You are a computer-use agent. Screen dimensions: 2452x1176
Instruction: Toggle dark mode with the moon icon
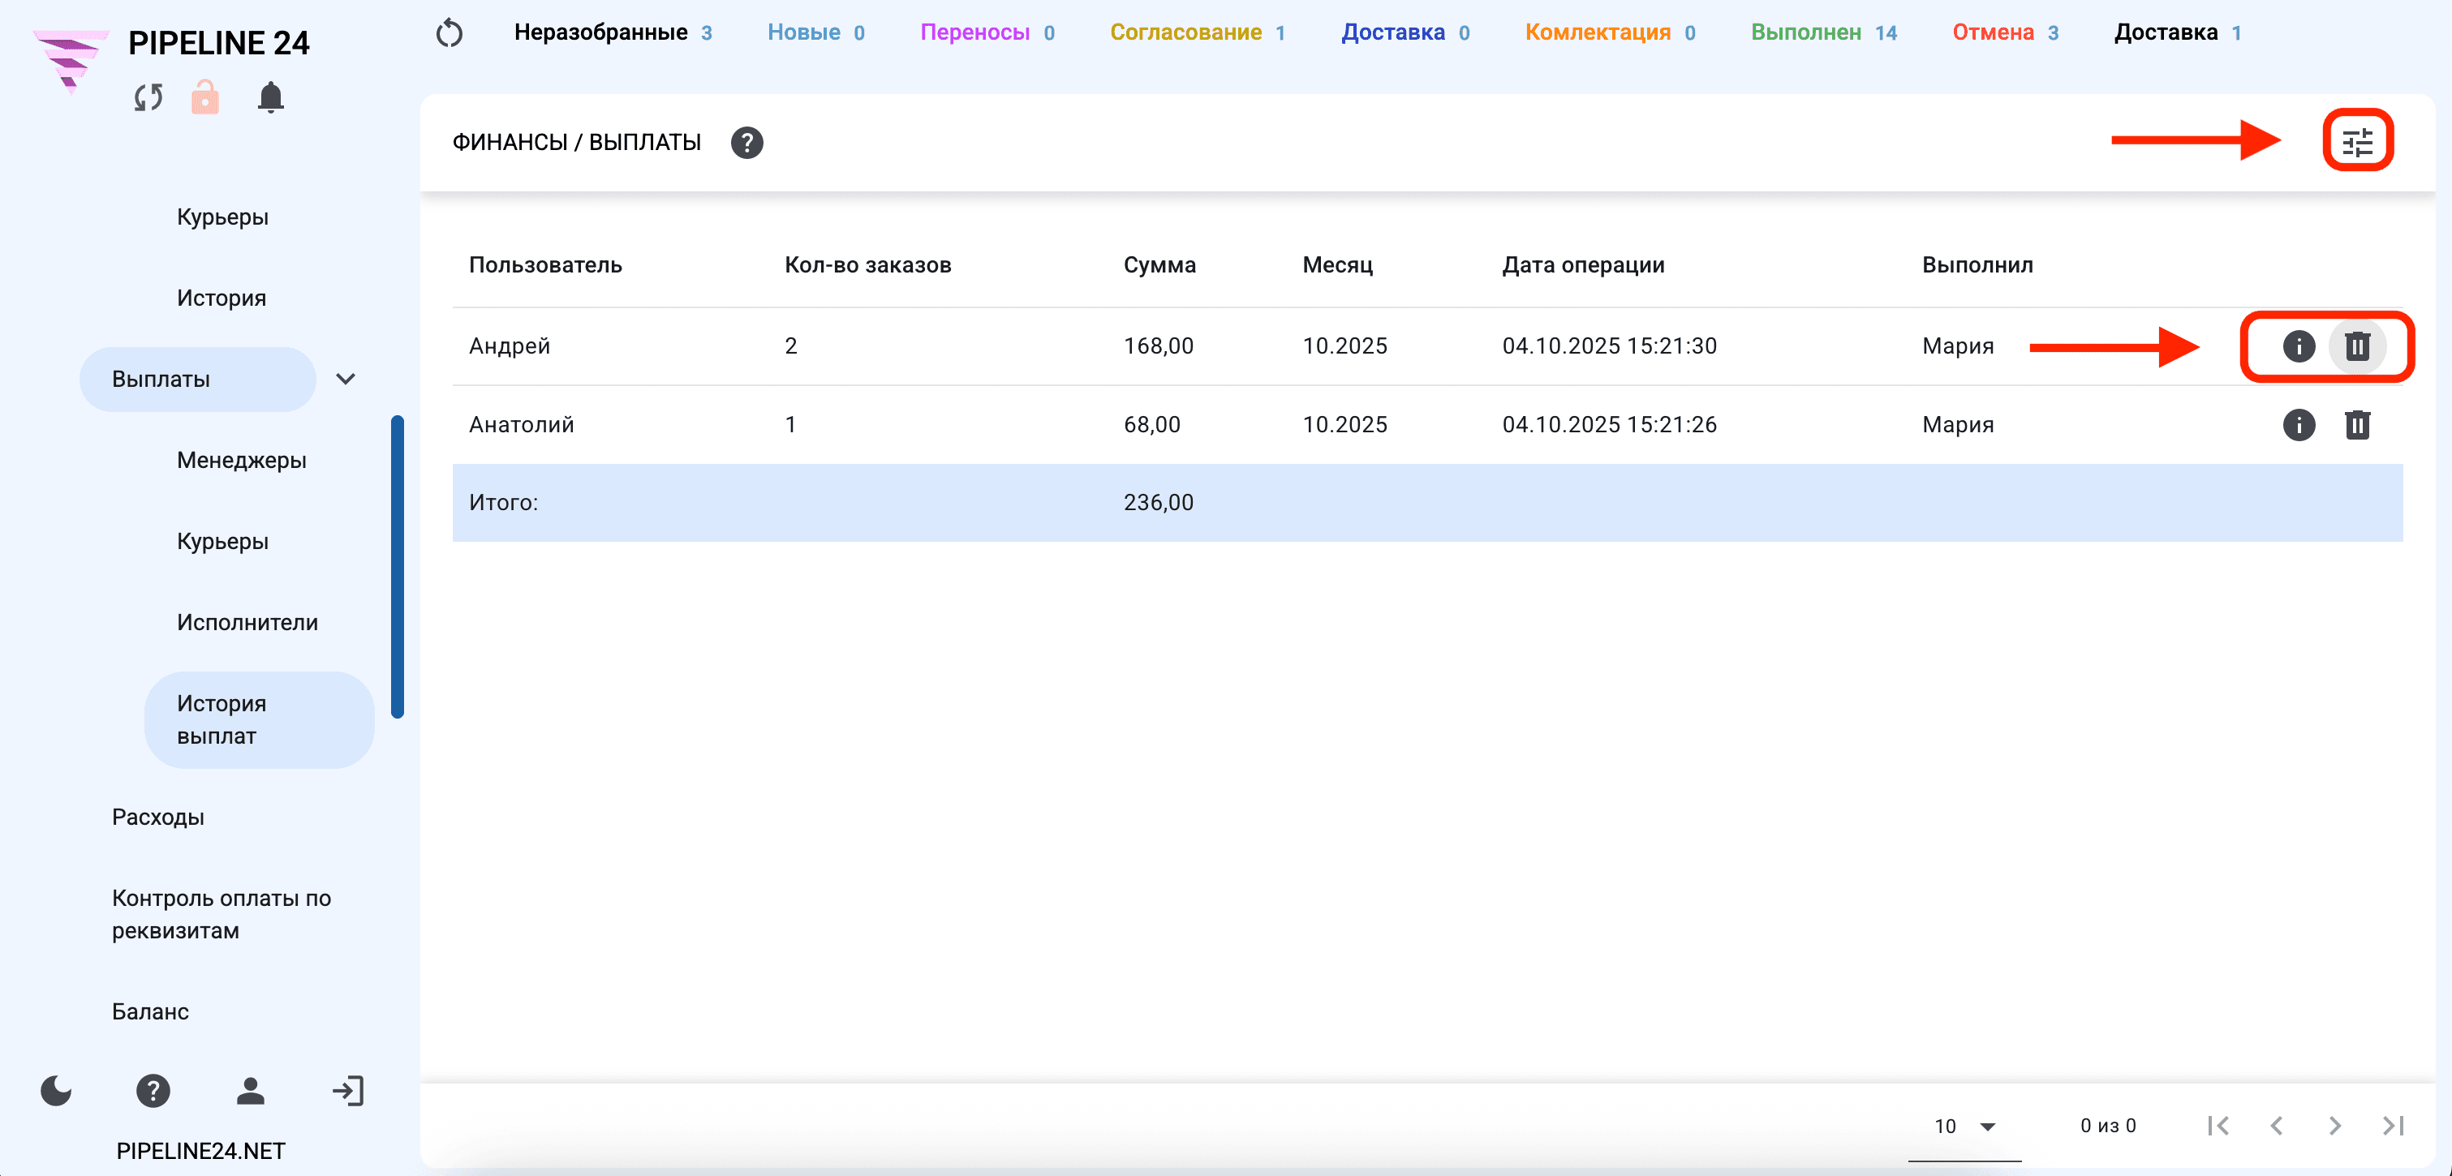[x=56, y=1090]
